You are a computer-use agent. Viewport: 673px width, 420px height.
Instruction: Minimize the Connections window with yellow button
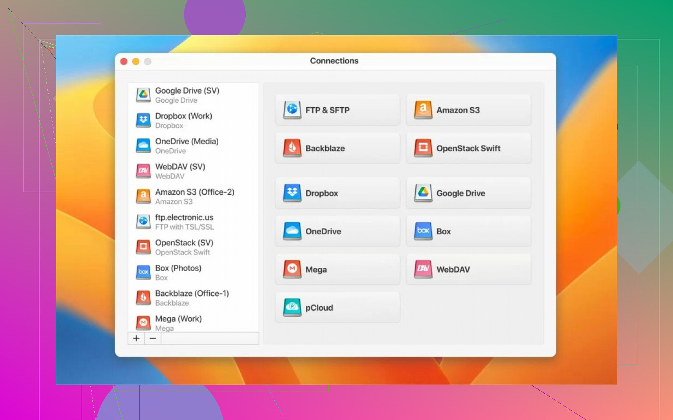click(x=136, y=61)
